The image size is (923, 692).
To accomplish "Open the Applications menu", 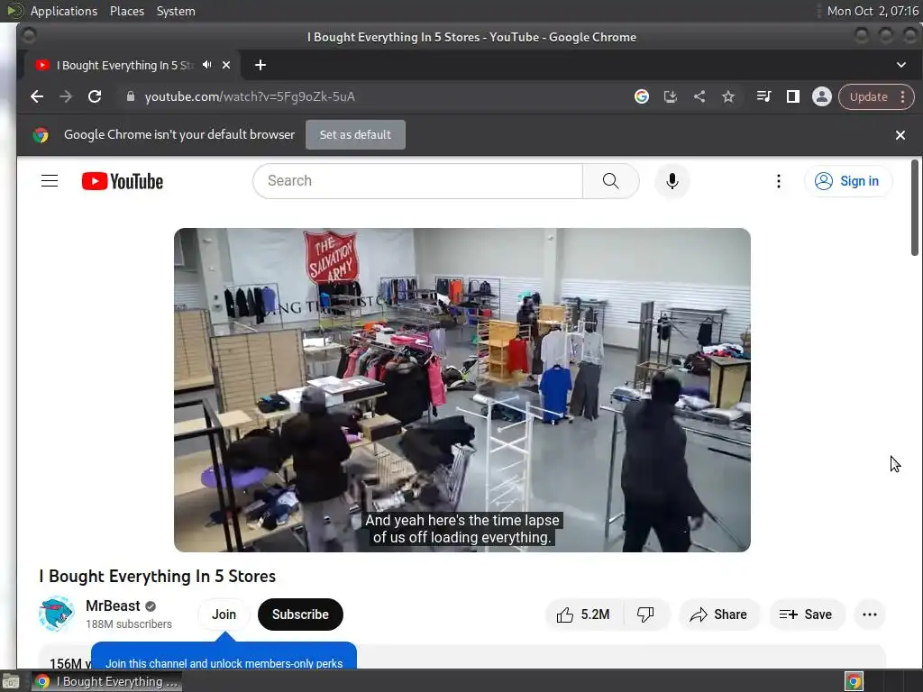I will pyautogui.click(x=64, y=11).
